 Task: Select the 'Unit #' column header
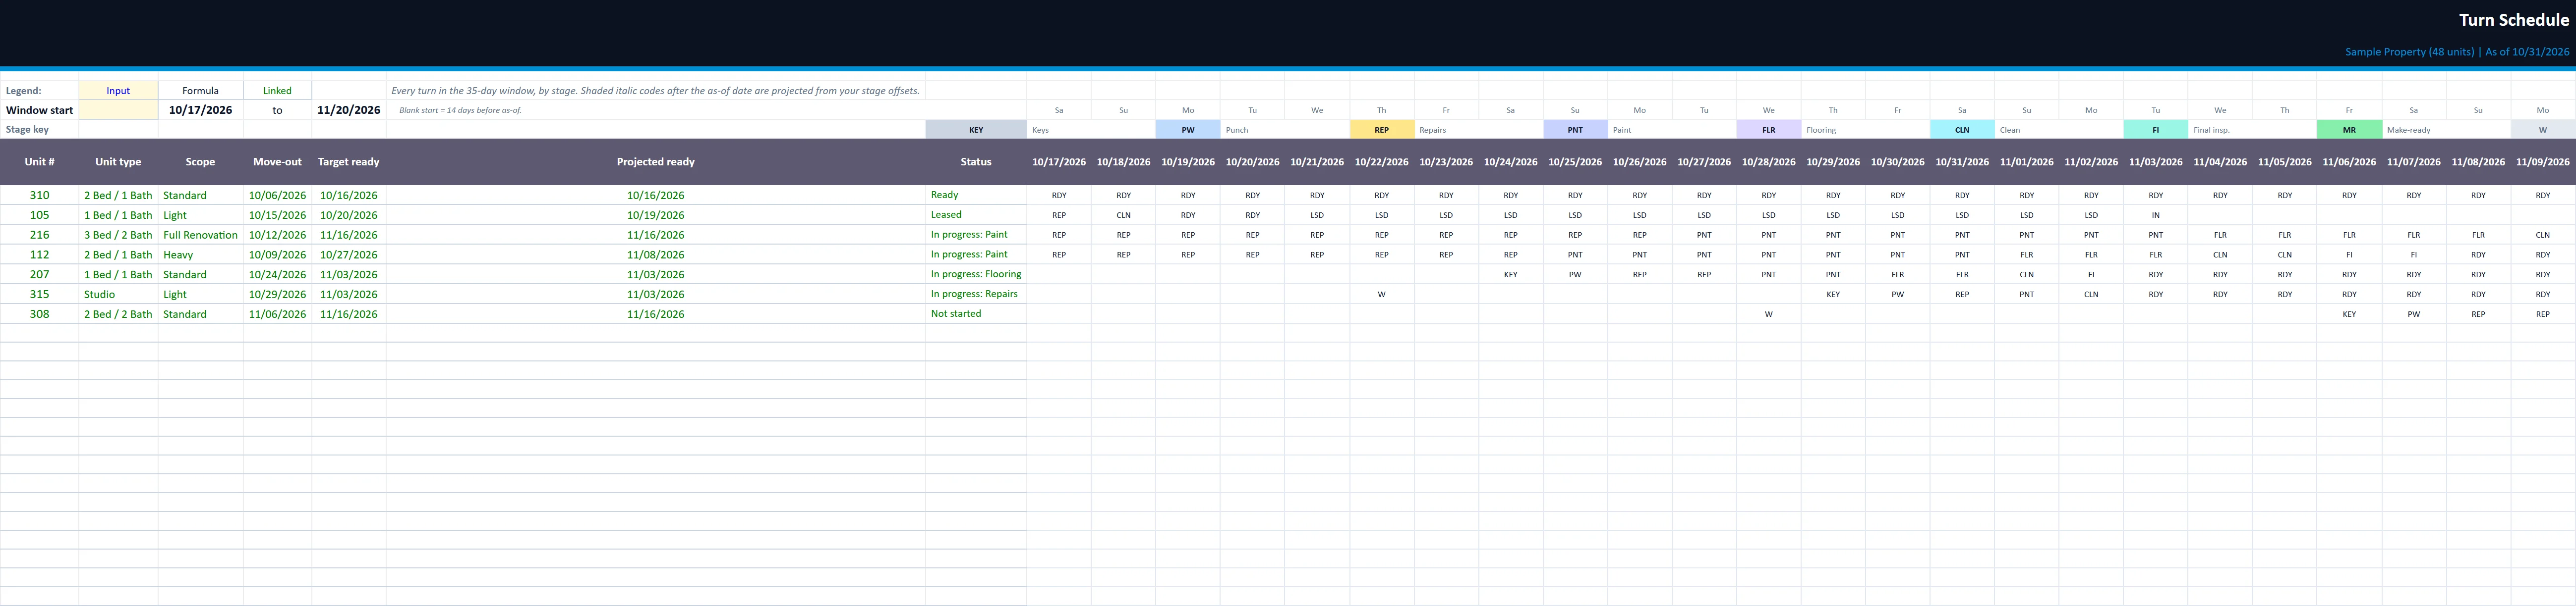pos(39,162)
